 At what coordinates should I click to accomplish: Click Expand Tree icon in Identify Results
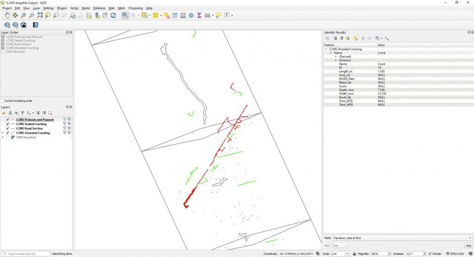coord(335,38)
